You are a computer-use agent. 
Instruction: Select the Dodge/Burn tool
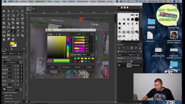coord(13,39)
